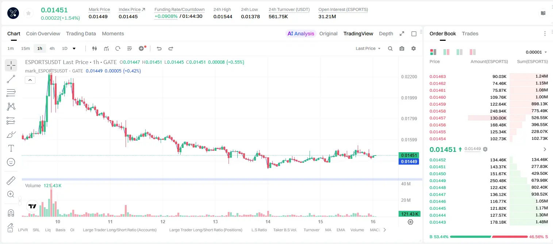
Task: Switch to the TradingView chart
Action: click(358, 34)
